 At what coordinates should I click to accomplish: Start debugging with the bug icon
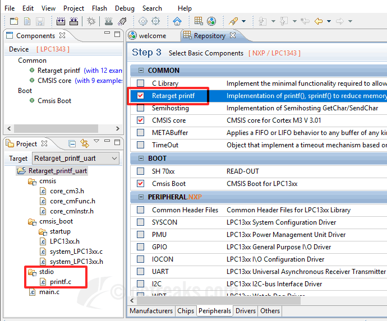[x=91, y=21]
